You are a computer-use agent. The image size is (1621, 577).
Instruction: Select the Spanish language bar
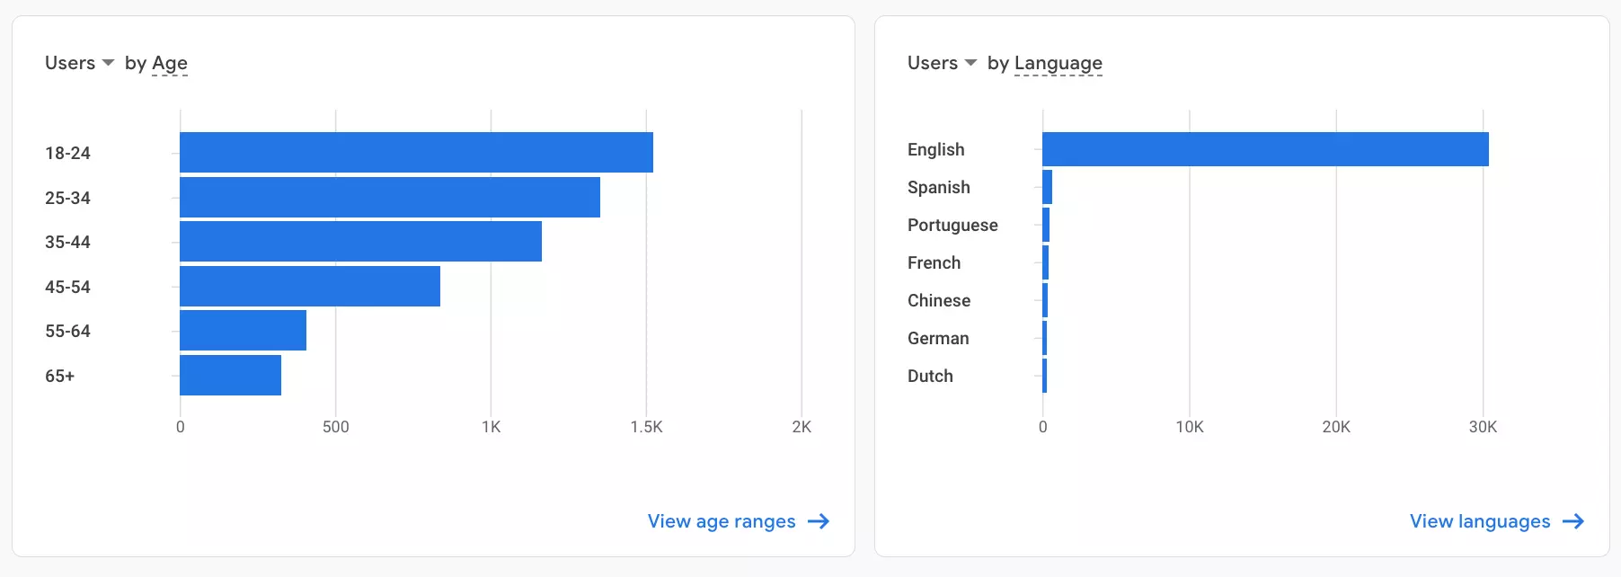pos(1047,187)
